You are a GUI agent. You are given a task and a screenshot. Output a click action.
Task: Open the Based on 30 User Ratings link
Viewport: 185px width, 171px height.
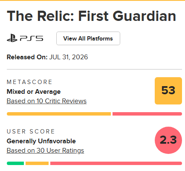click(45, 151)
